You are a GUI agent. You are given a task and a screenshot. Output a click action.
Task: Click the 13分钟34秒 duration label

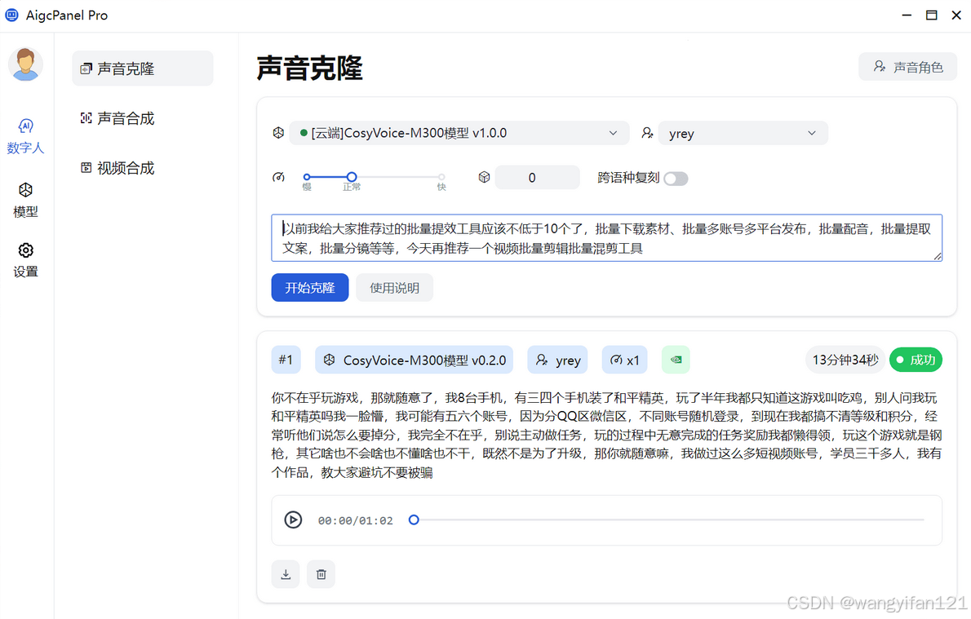point(845,360)
